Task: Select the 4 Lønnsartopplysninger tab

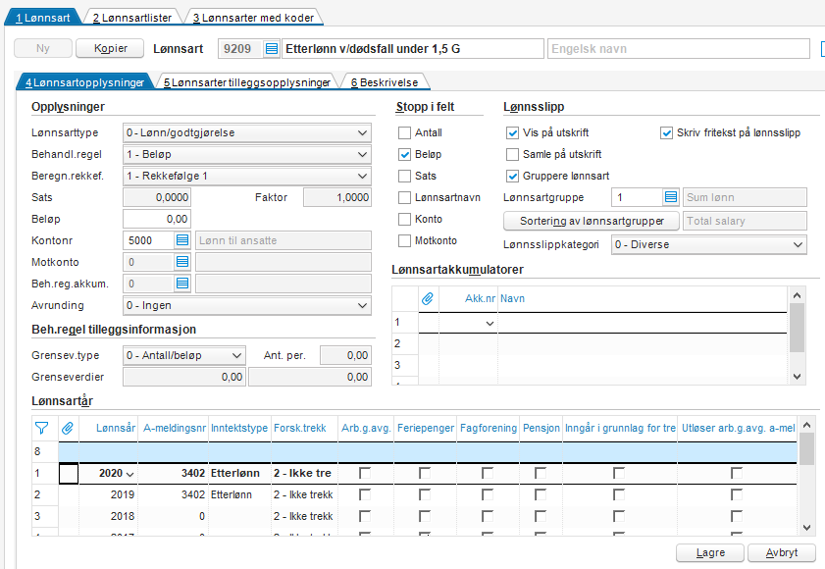Action: pyautogui.click(x=84, y=82)
